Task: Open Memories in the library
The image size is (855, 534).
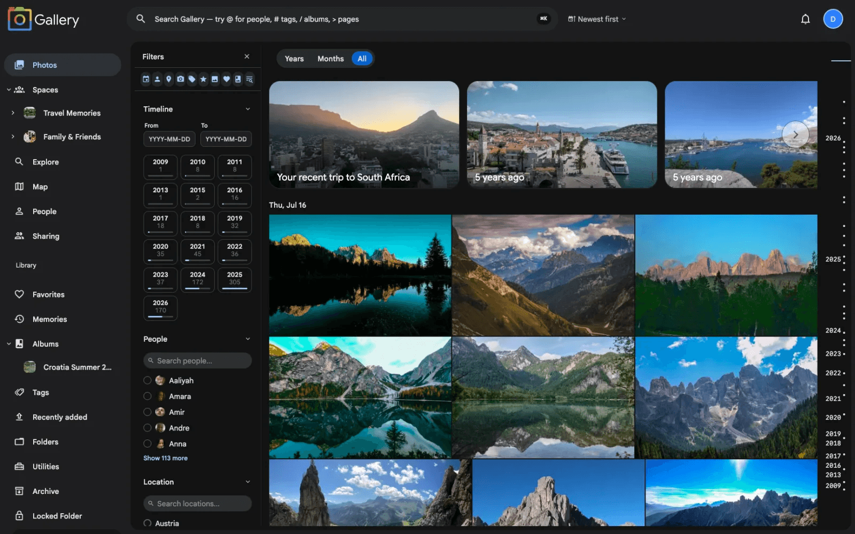Action: point(63,319)
